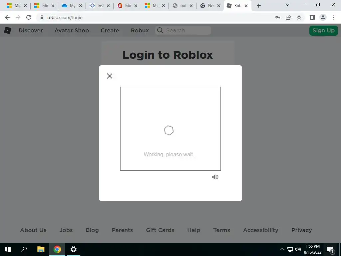
Task: View site info via the lock icon
Action: [42, 17]
